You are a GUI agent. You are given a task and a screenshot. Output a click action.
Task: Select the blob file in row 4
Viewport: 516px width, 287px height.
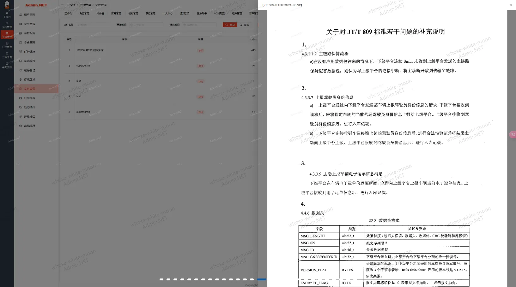79,97
